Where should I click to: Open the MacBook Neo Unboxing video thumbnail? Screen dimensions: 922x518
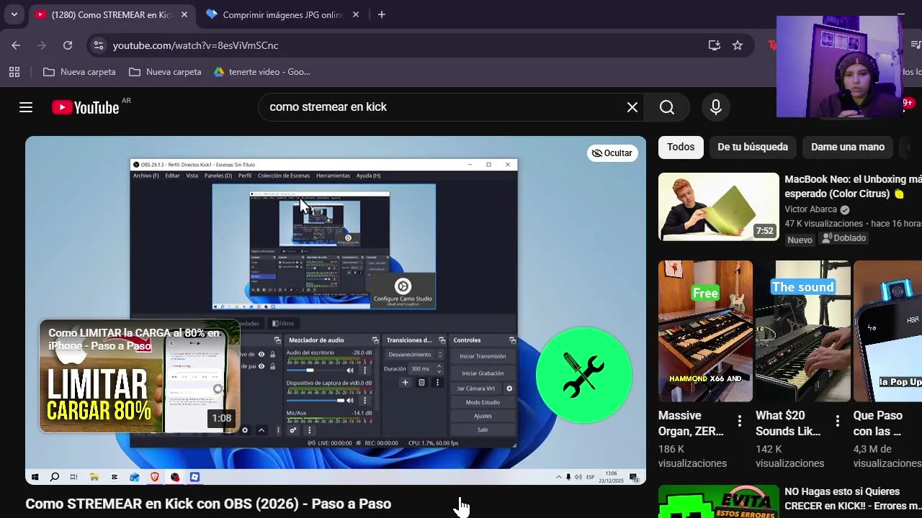(x=719, y=206)
